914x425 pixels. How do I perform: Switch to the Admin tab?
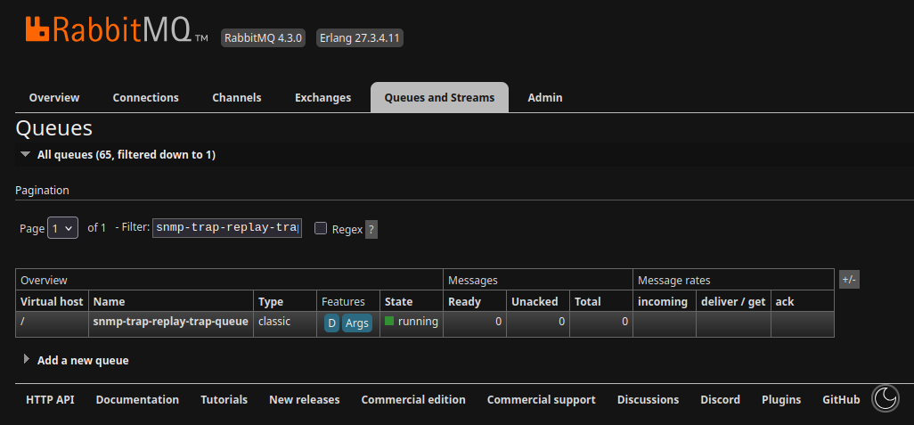click(x=545, y=97)
